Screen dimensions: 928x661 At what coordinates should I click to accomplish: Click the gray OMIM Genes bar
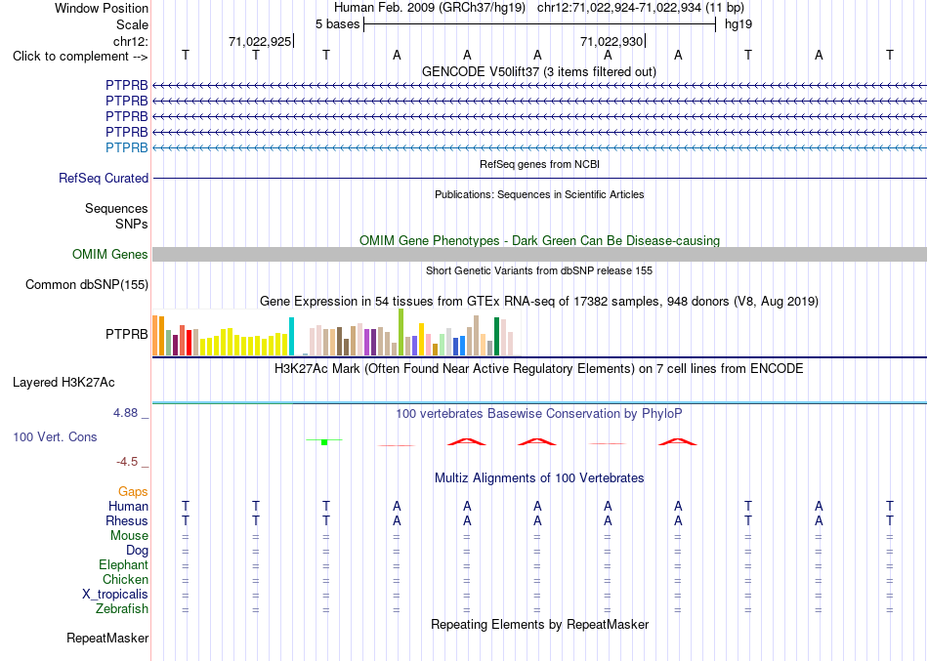click(x=539, y=255)
